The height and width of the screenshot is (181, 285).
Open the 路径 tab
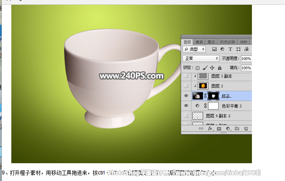tap(211, 42)
